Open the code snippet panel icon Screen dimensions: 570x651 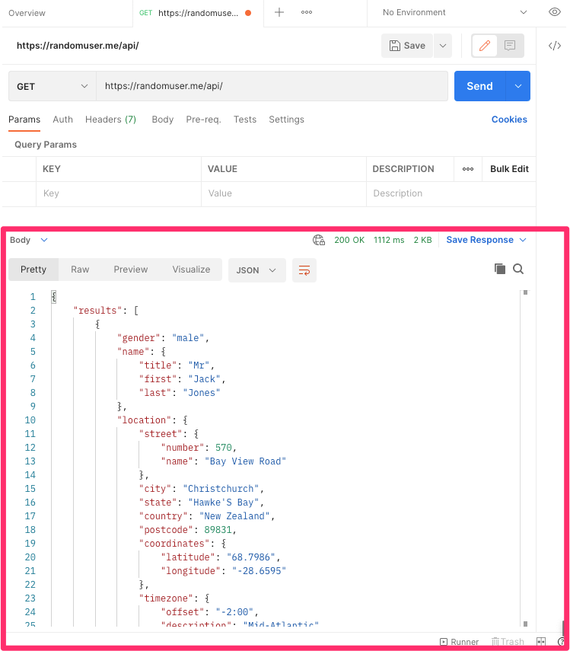pyautogui.click(x=555, y=46)
